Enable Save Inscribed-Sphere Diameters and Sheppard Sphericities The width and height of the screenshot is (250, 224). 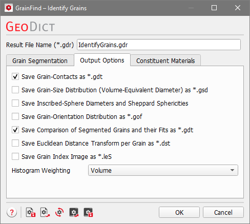click(x=15, y=103)
